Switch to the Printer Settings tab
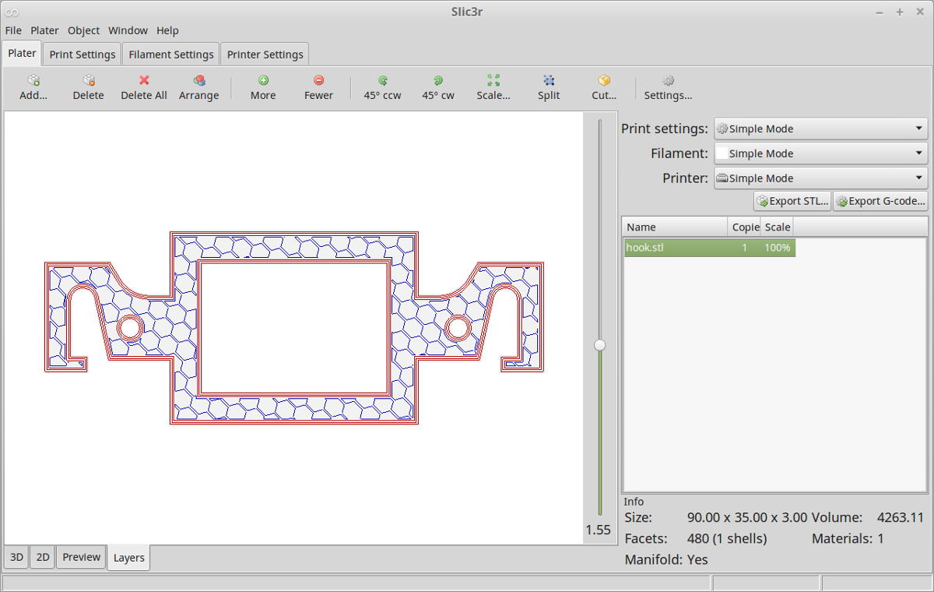 (265, 55)
